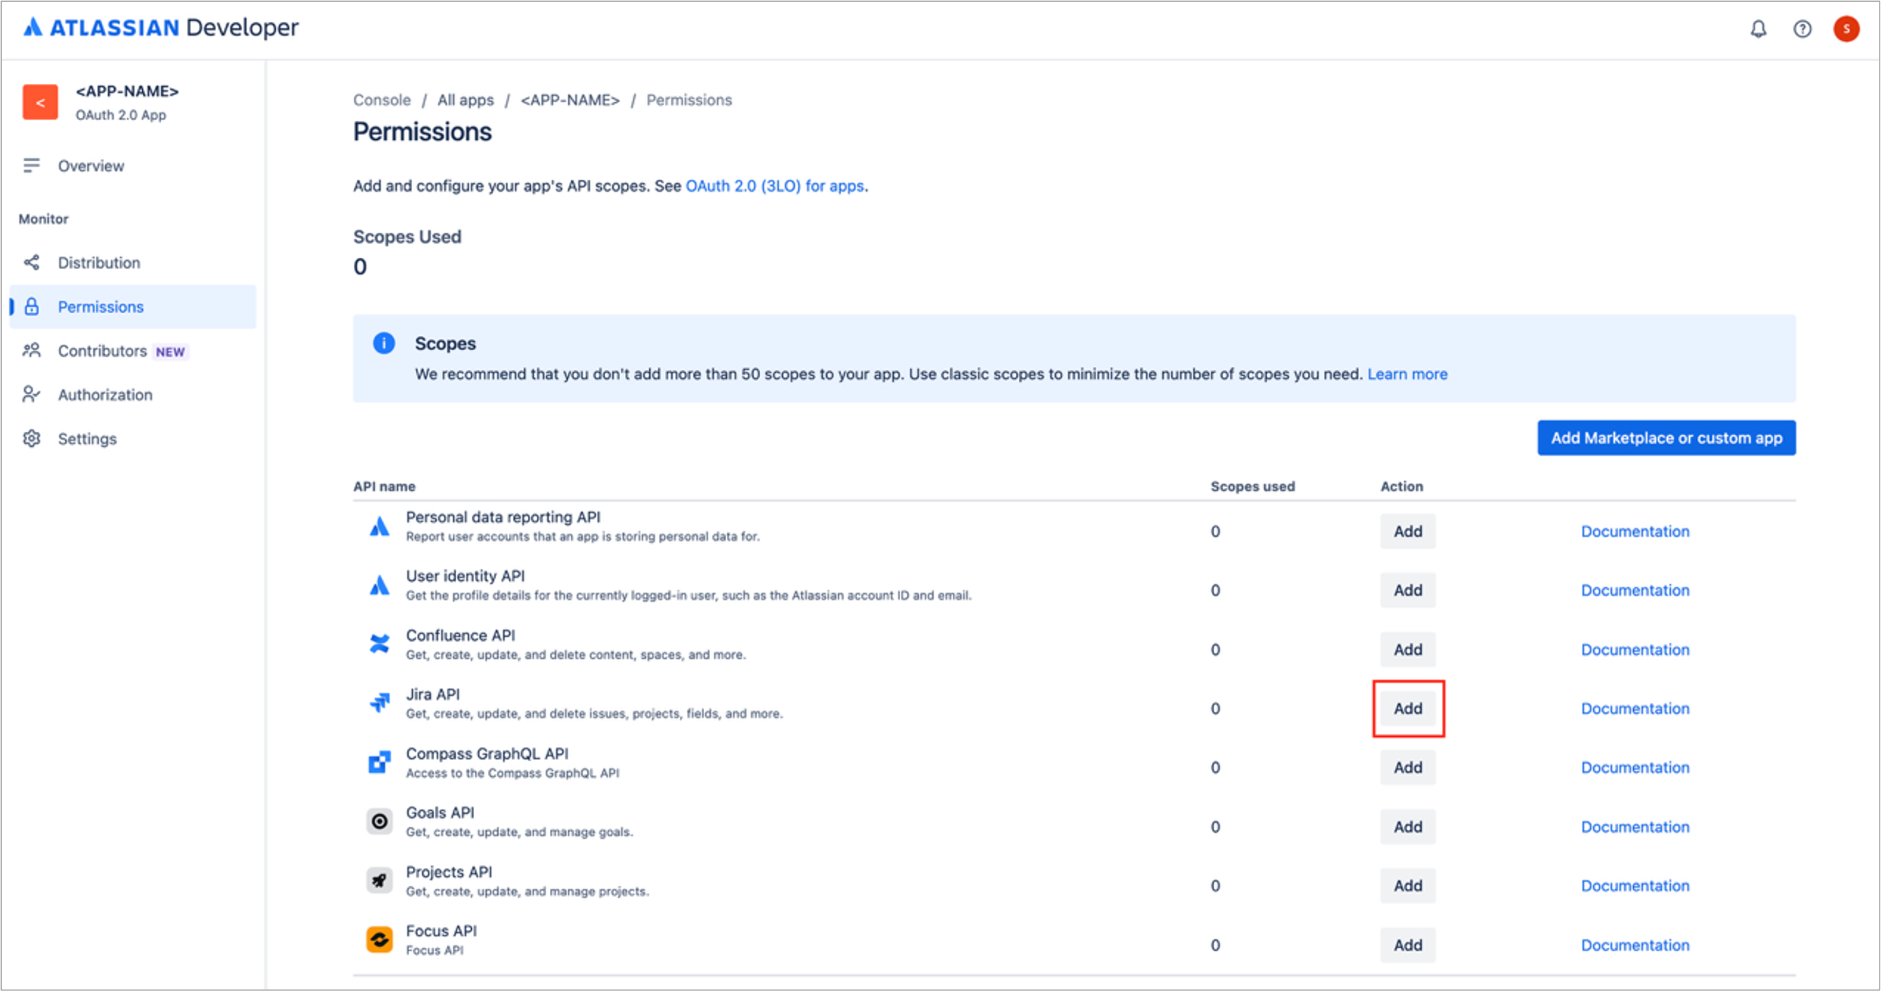Click the Atlassian Developer logo
Screen dimensions: 1883x994
click(x=161, y=28)
